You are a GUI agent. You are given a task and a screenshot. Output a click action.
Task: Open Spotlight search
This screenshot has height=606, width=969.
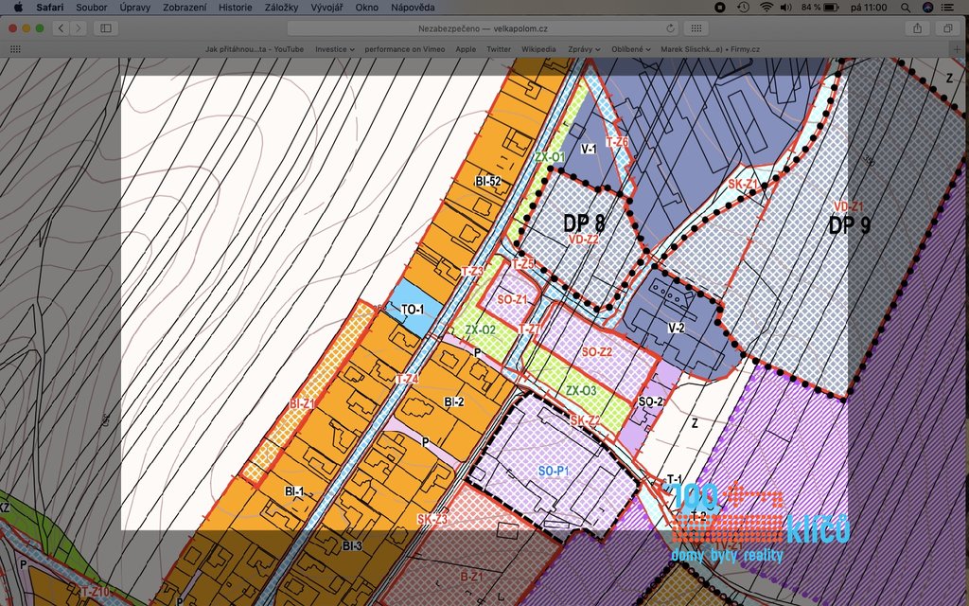[x=906, y=8]
